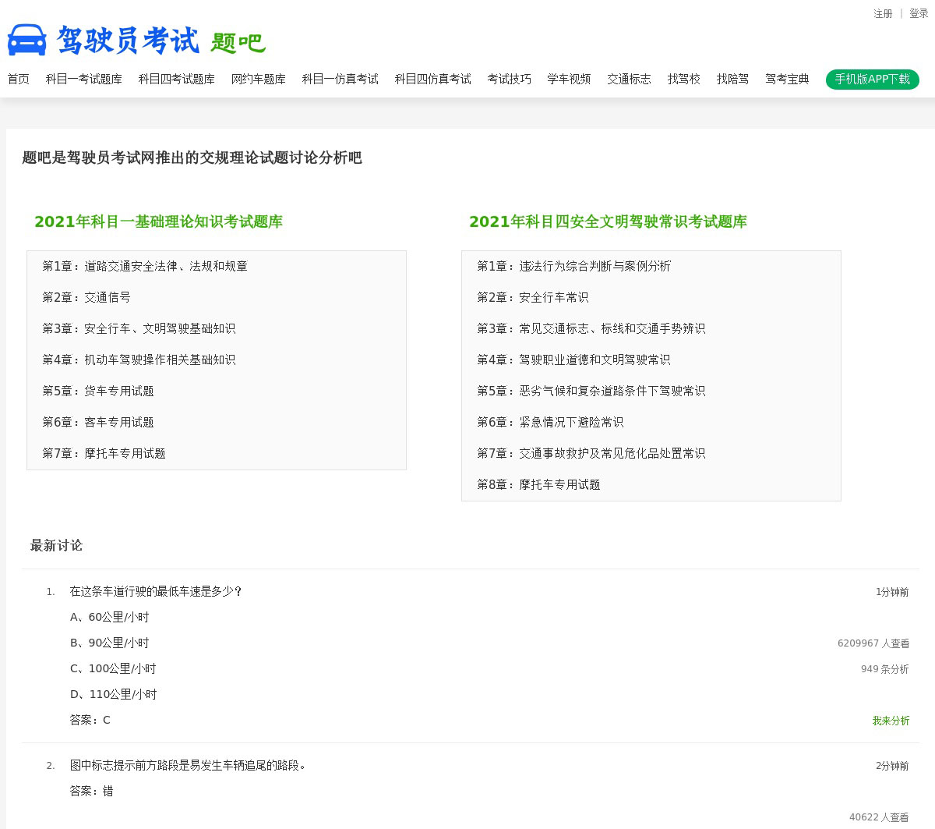The width and height of the screenshot is (935, 829).
Task: Click the blue car logo icon
Action: (27, 40)
